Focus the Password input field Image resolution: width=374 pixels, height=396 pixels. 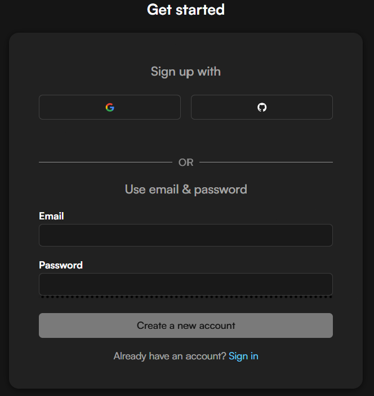186,284
